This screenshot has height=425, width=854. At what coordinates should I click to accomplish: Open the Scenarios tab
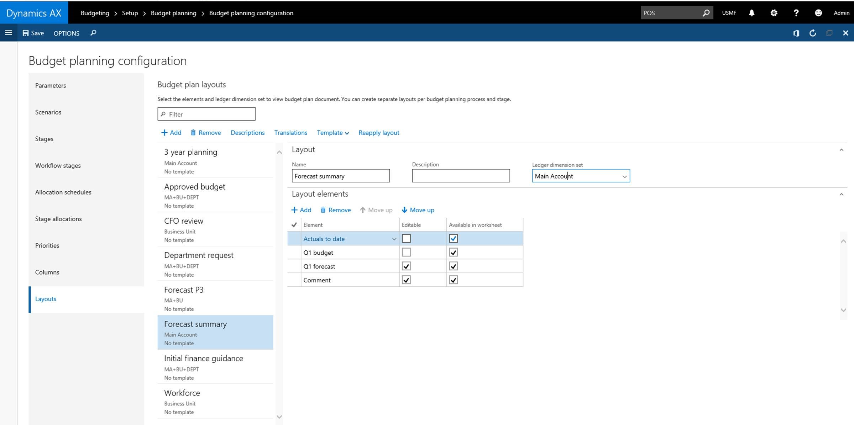point(86,112)
